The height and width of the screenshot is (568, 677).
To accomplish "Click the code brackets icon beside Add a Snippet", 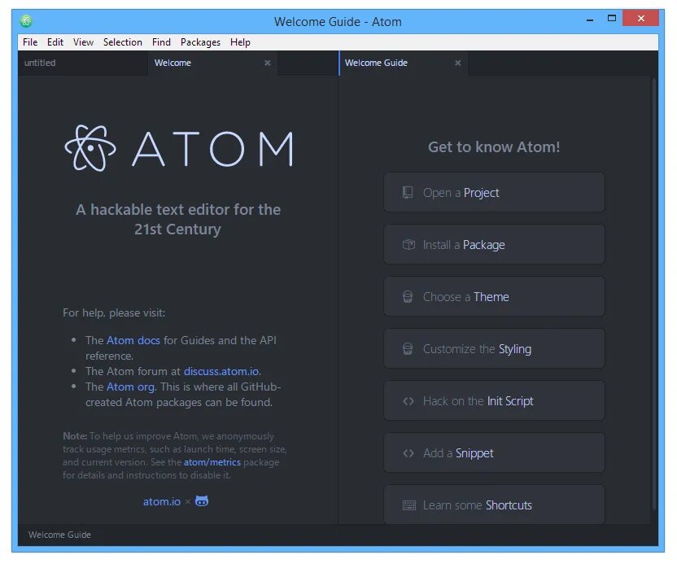I will (408, 453).
